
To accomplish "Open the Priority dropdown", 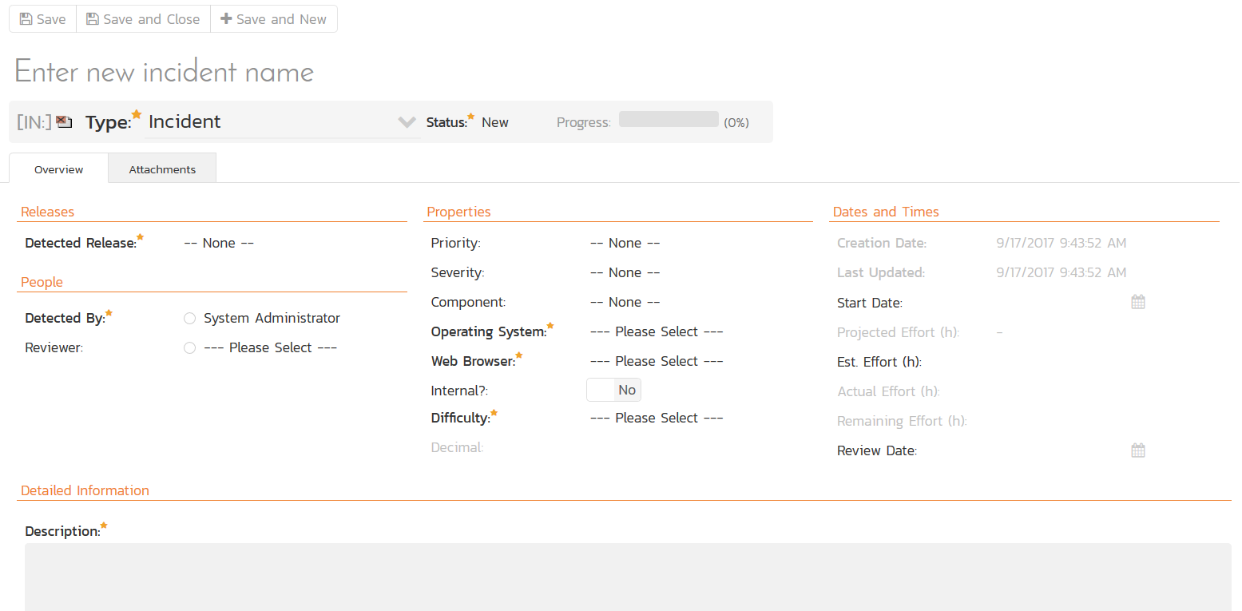I will coord(625,243).
